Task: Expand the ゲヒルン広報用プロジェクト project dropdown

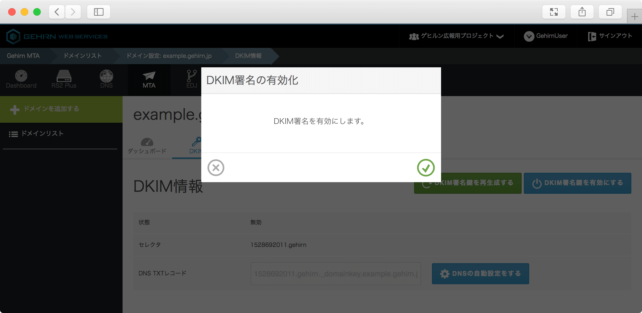Action: (x=456, y=36)
